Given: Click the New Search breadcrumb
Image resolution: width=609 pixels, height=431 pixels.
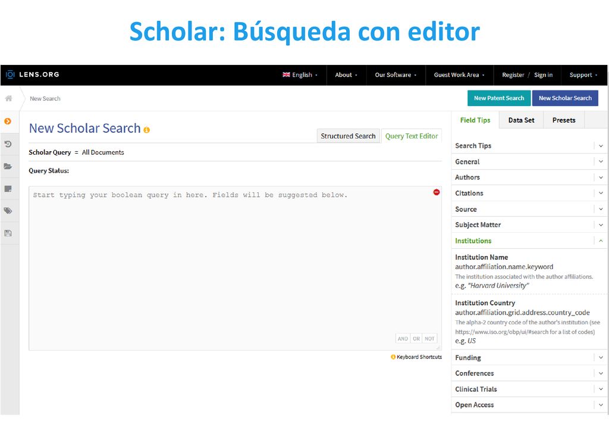Looking at the screenshot, I should tap(45, 99).
